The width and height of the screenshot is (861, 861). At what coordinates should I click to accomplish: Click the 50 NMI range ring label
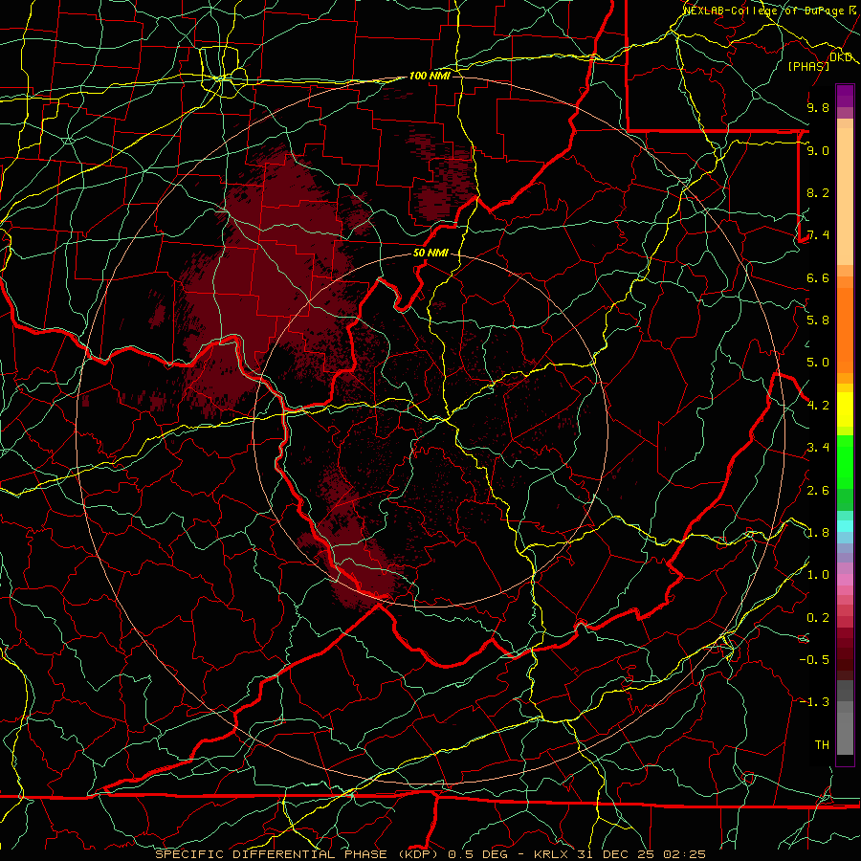point(430,254)
